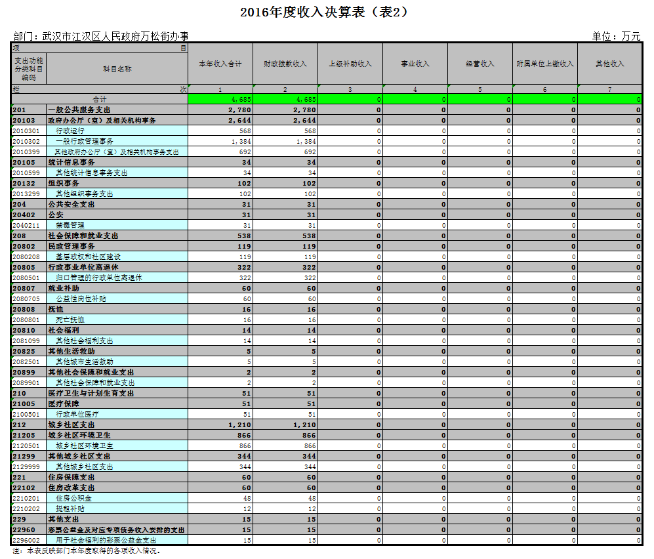Click the 本年收入合计 column header

pos(220,64)
